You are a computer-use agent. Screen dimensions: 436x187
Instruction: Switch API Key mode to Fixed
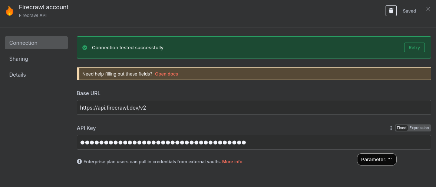pos(402,128)
